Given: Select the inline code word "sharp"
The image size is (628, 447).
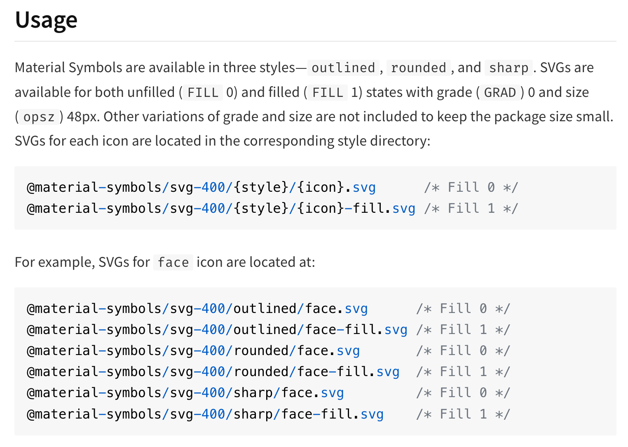Looking at the screenshot, I should pyautogui.click(x=508, y=68).
